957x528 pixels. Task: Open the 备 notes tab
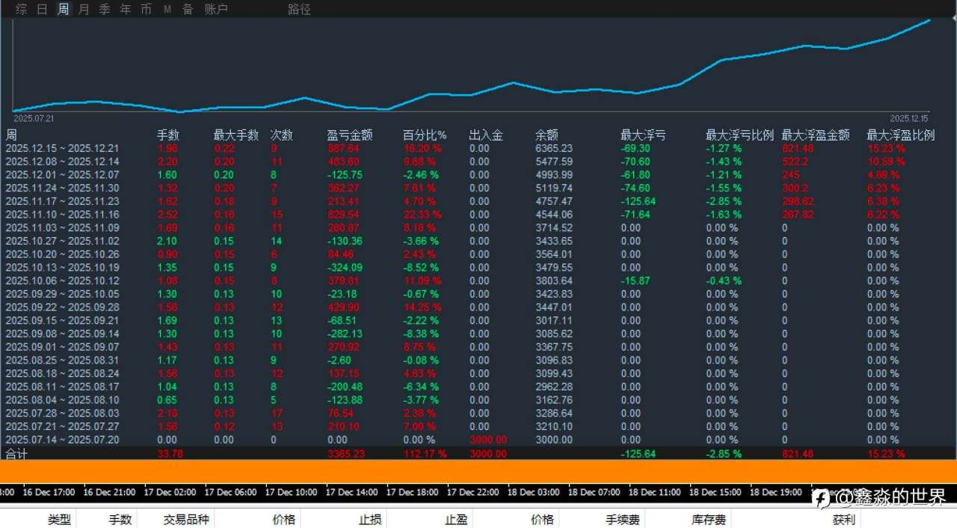tap(188, 9)
